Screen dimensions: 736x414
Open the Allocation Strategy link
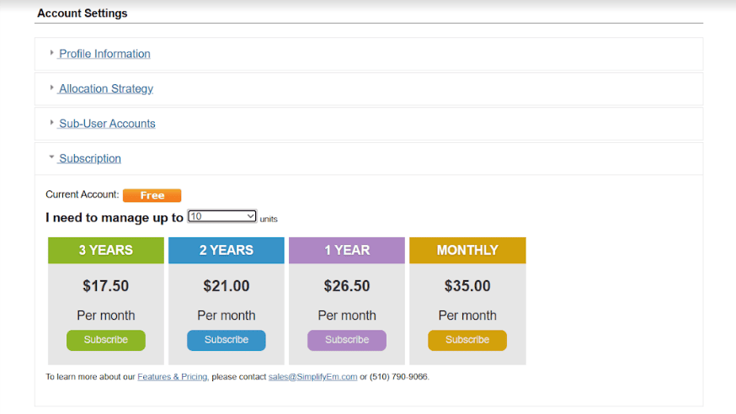click(x=106, y=88)
